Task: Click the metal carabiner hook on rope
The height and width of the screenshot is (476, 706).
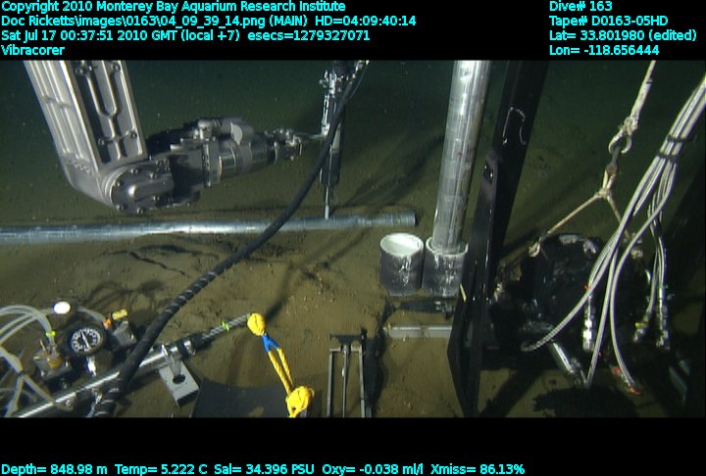Action: pyautogui.click(x=618, y=145)
